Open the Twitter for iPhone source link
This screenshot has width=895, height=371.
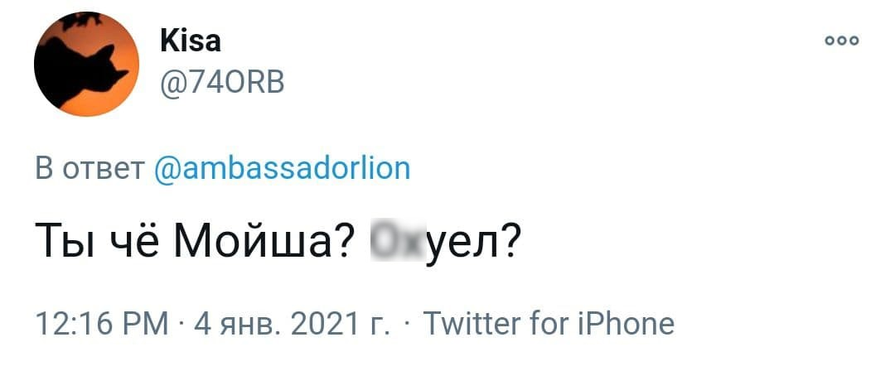click(x=548, y=323)
